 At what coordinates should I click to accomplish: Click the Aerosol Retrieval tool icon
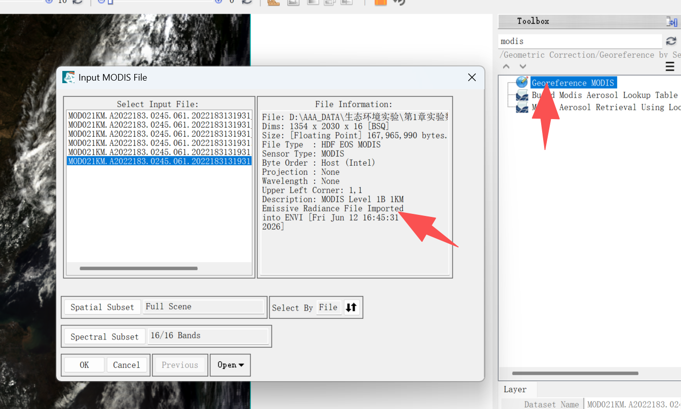(522, 107)
